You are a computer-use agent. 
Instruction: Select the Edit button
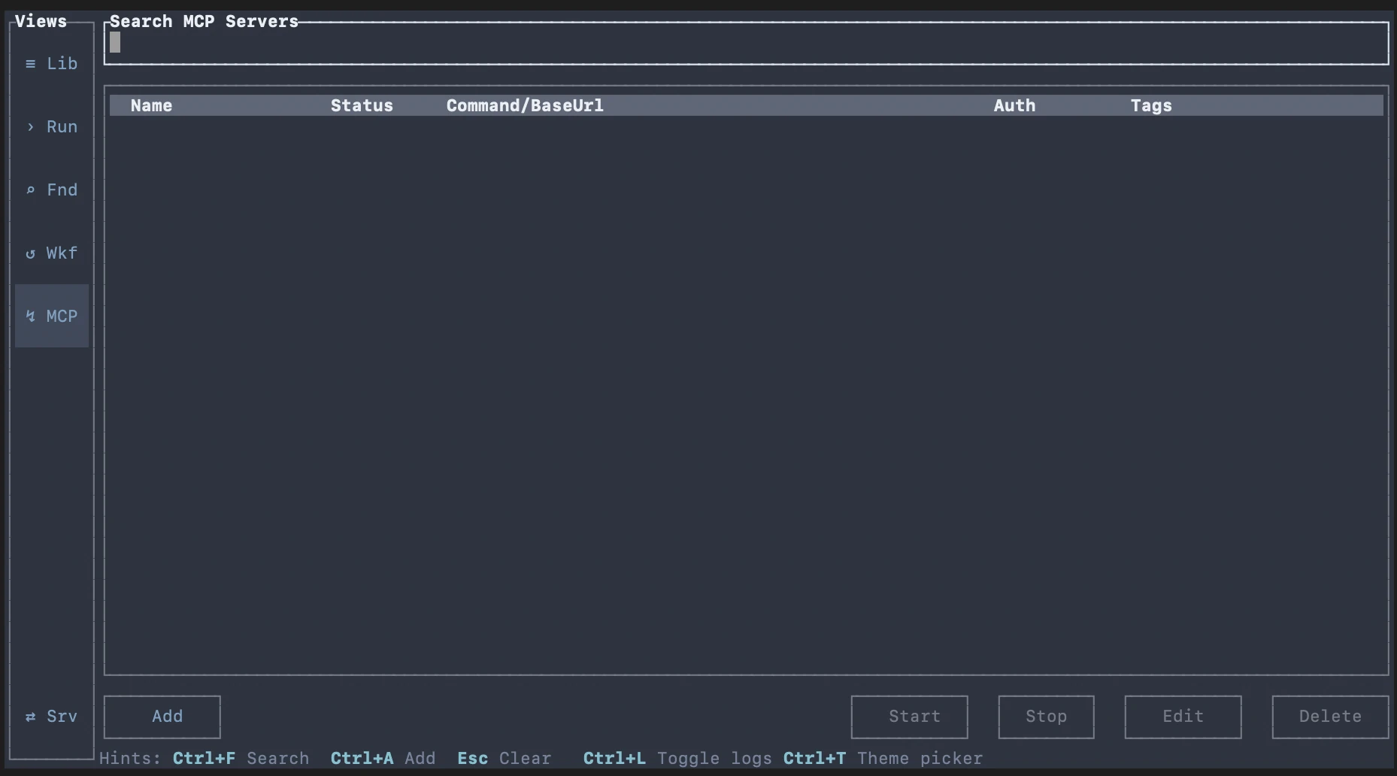pos(1183,717)
